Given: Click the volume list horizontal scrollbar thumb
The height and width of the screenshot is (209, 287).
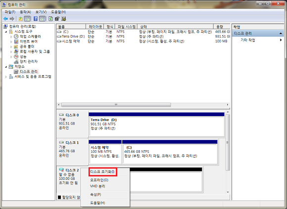Looking at the screenshot, I should (116, 105).
